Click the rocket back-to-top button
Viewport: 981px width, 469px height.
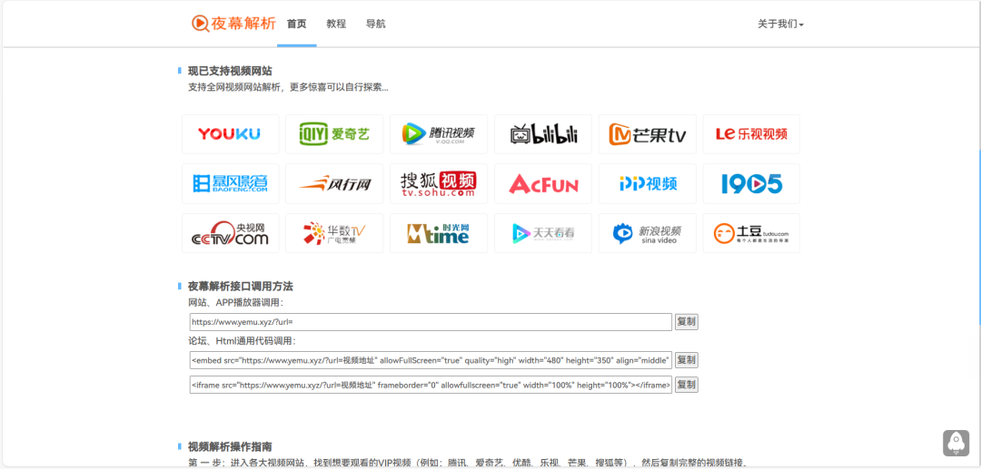(956, 443)
